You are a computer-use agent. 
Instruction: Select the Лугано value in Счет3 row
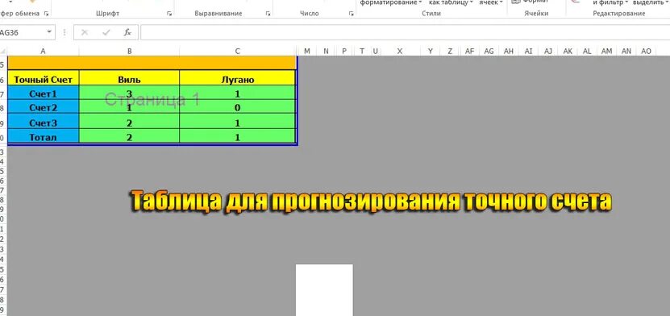tap(238, 121)
